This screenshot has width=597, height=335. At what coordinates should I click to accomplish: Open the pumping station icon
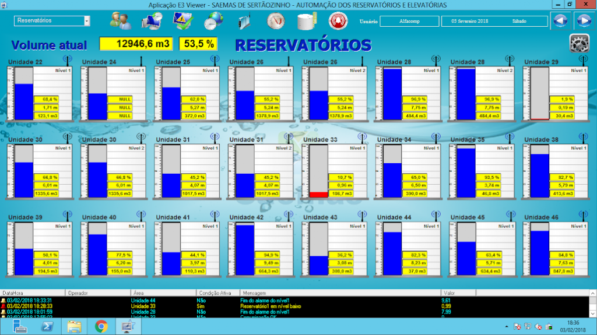[244, 21]
